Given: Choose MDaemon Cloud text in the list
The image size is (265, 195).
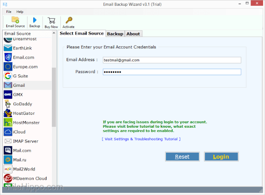Looking at the screenshot, I should point(30,178).
